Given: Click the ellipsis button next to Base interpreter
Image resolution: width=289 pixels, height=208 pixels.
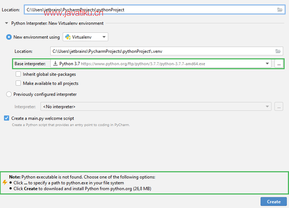Looking at the screenshot, I should [x=279, y=64].
